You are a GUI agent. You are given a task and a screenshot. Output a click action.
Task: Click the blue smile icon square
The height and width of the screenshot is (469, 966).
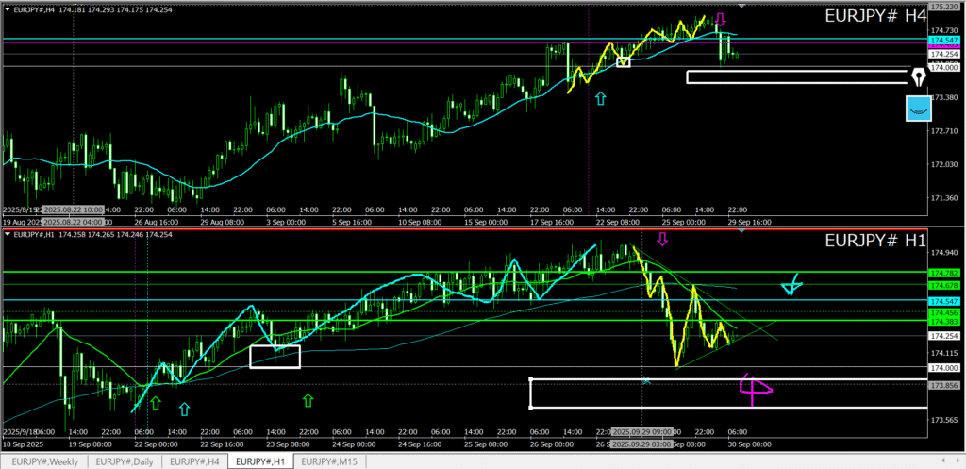918,109
